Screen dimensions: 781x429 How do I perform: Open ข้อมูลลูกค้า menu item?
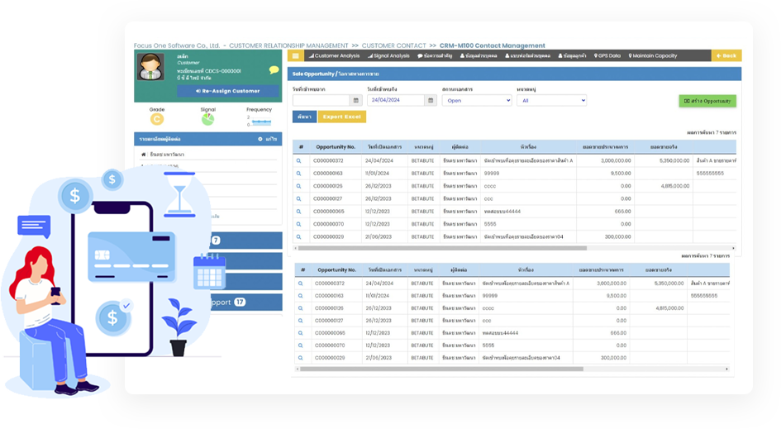coord(572,56)
